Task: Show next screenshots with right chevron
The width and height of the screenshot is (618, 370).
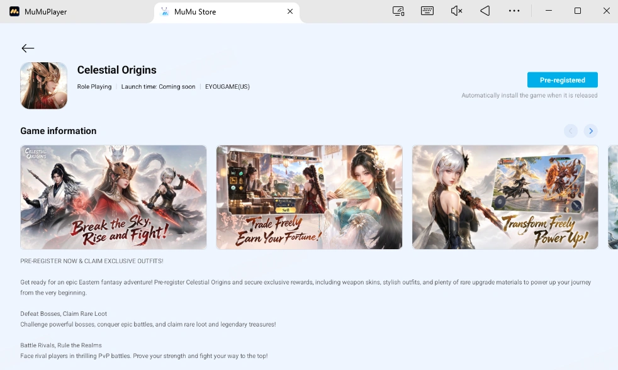Action: 590,131
